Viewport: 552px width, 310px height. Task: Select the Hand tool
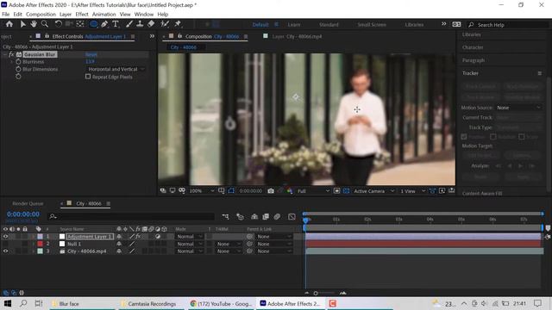click(34, 24)
